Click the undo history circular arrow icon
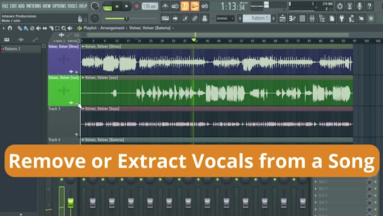 (x=340, y=6)
